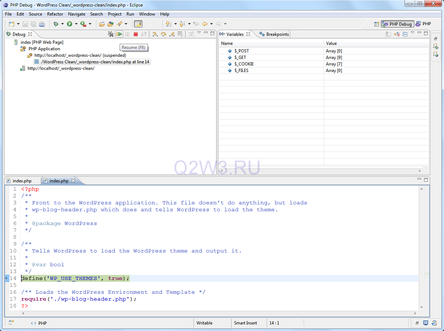The height and width of the screenshot is (331, 444).
Task: Close the Debug view tab
Action: (x=30, y=34)
